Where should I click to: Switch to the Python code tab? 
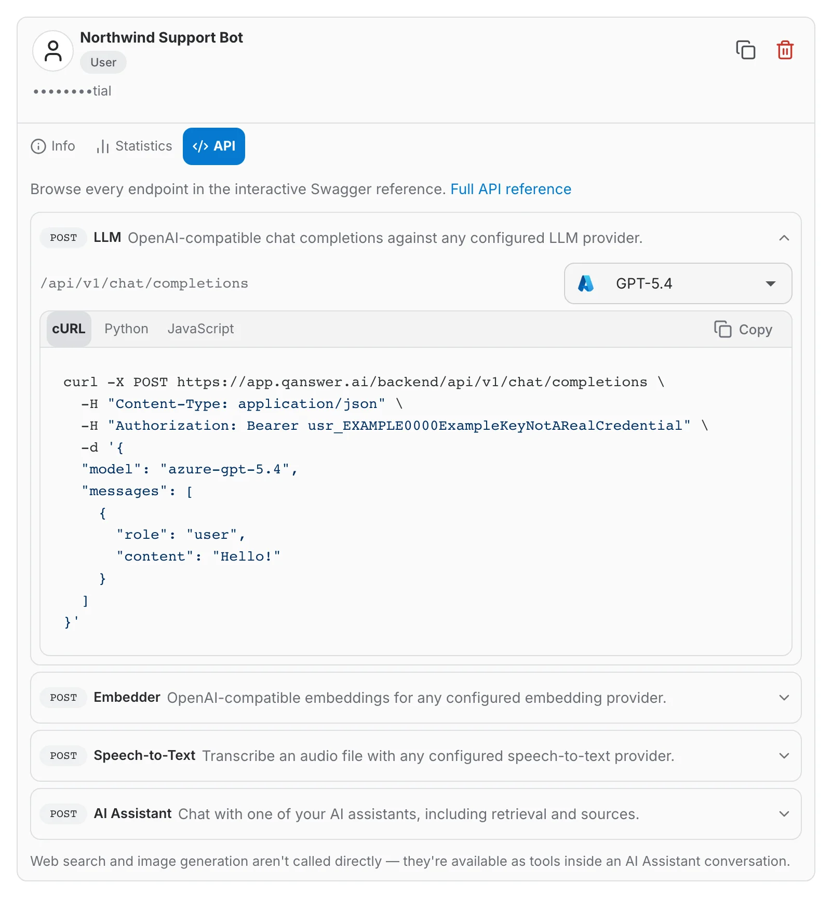coord(126,329)
